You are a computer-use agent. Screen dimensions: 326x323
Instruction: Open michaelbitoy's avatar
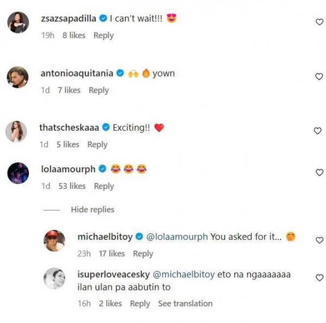tap(54, 240)
